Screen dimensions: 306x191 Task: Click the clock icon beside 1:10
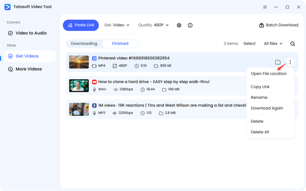tap(142, 113)
